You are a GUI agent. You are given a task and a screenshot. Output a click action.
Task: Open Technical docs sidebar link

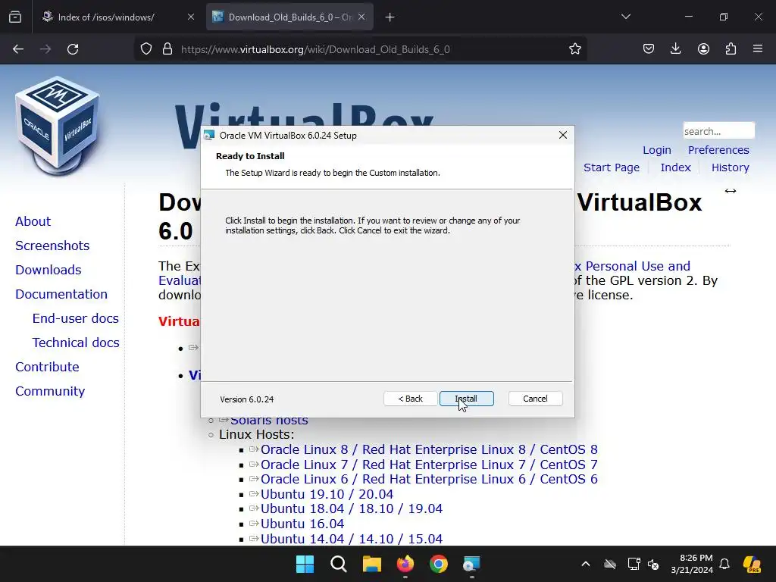pos(75,343)
